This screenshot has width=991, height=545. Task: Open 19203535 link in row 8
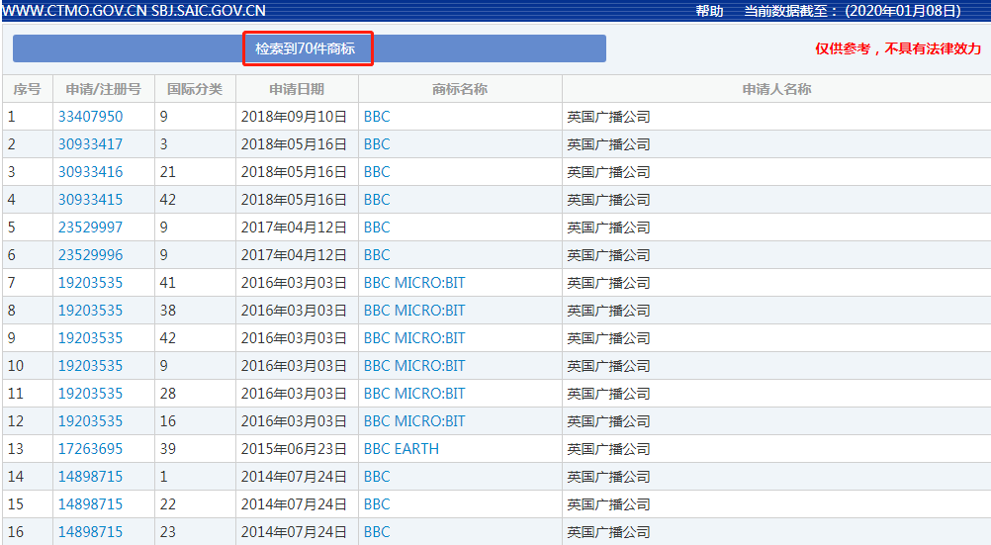point(90,311)
